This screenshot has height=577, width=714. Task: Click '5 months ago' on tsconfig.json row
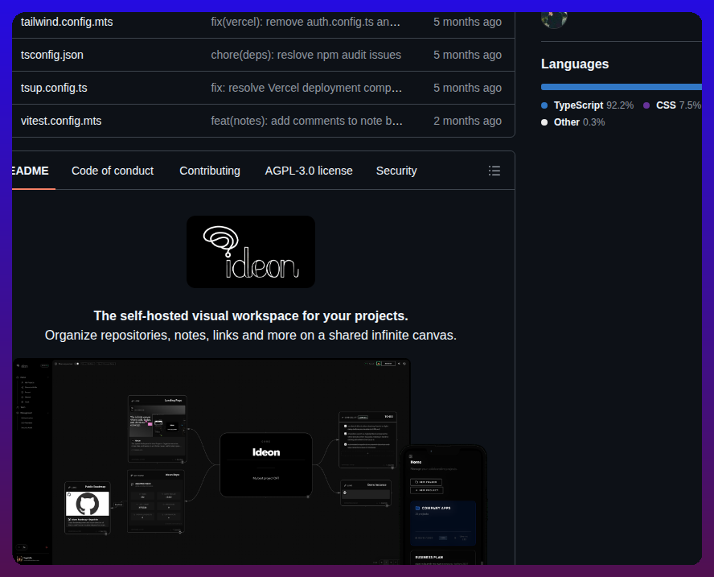[467, 56]
